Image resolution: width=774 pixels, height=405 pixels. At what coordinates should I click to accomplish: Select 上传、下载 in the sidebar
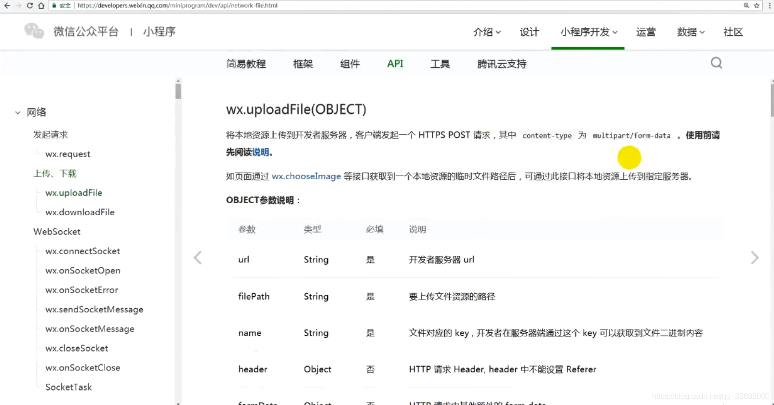click(x=55, y=173)
